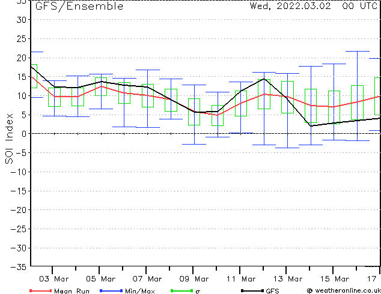Select the σ legend label
Viewport: 381px width, 294px height.
[198, 292]
